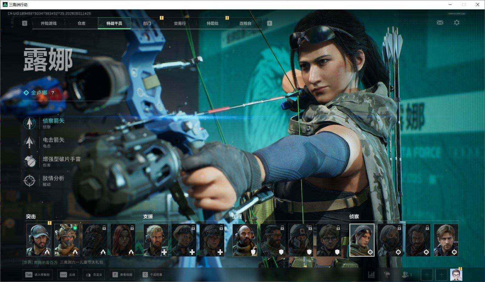The height and width of the screenshot is (282, 485).
Task: Select third 侦察 operator, locked bearded
Action: (x=418, y=240)
